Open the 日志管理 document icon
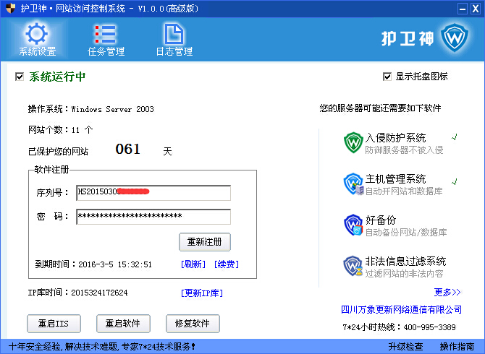Screen dimensions: 485x354 (x=174, y=34)
